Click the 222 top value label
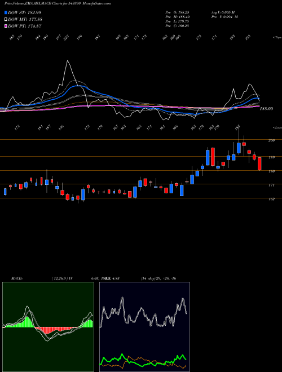The height and width of the screenshot is (372, 282). pos(66,37)
